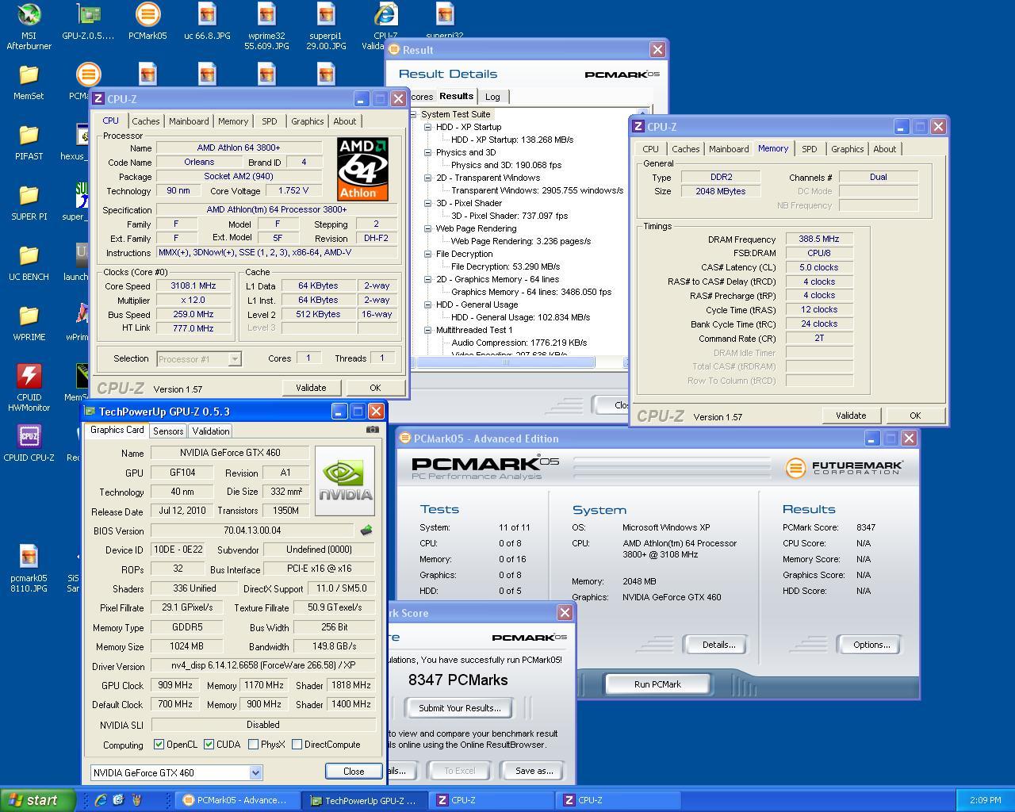Screen dimensions: 1015x812
Task: Open the Graphics tab in left CPU-Z window
Action: click(x=307, y=121)
